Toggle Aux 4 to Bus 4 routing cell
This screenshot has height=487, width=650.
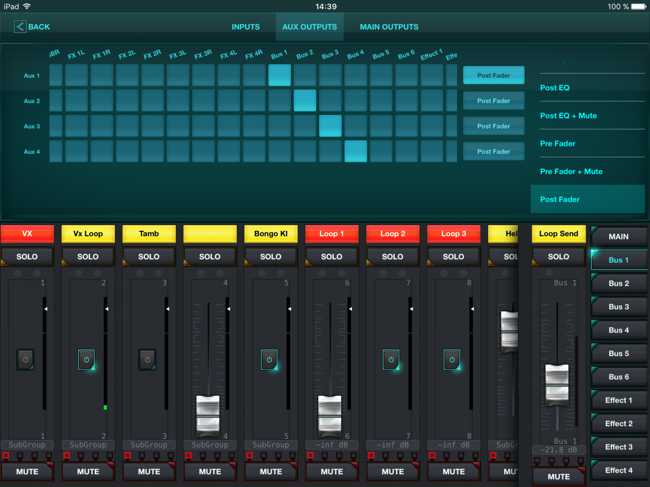click(356, 151)
